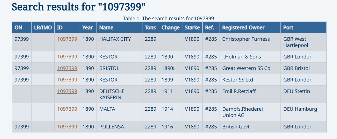
Task: Click the Starke column header
Action: (x=192, y=28)
